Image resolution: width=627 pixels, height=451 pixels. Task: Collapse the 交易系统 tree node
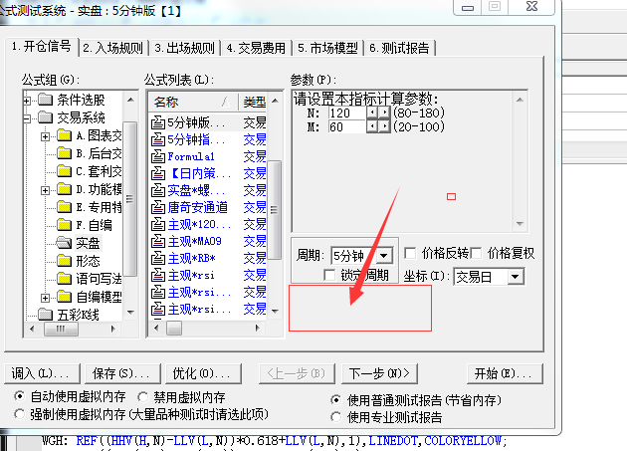(27, 118)
